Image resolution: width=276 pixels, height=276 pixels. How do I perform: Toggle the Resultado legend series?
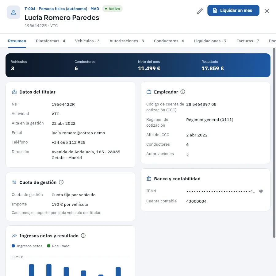58,246
